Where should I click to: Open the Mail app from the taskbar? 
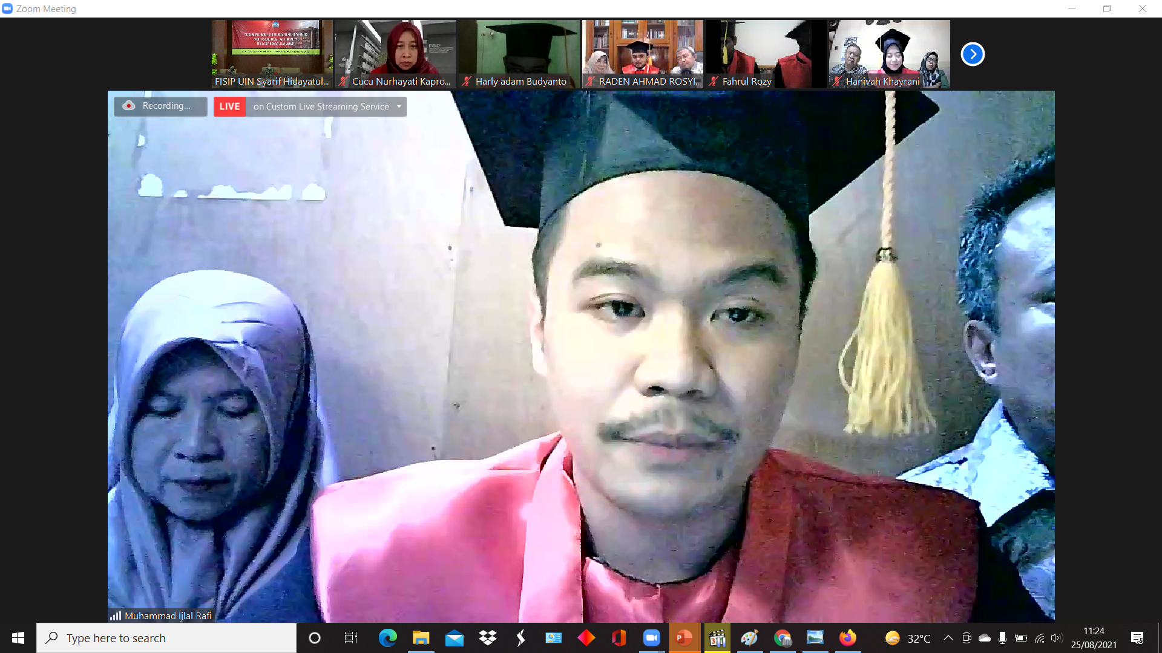click(x=454, y=638)
